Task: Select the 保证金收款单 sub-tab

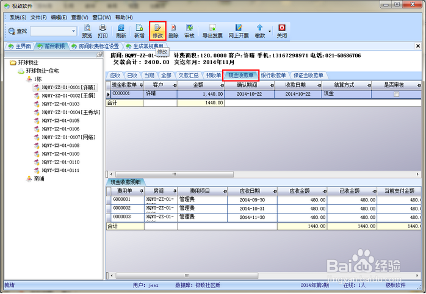Action: point(308,75)
